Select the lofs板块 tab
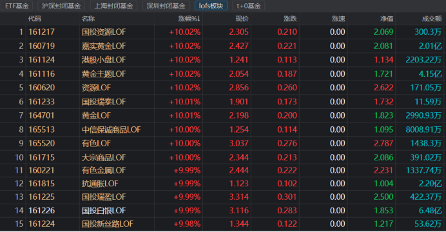The image size is (446, 232). 211,6
